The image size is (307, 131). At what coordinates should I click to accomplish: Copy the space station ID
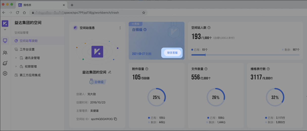click(115, 119)
